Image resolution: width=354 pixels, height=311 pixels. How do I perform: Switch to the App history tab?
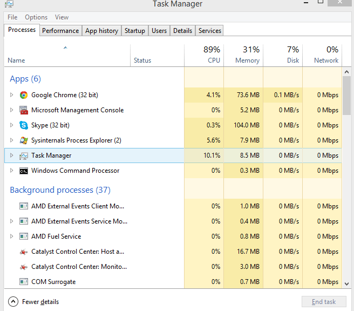point(102,30)
